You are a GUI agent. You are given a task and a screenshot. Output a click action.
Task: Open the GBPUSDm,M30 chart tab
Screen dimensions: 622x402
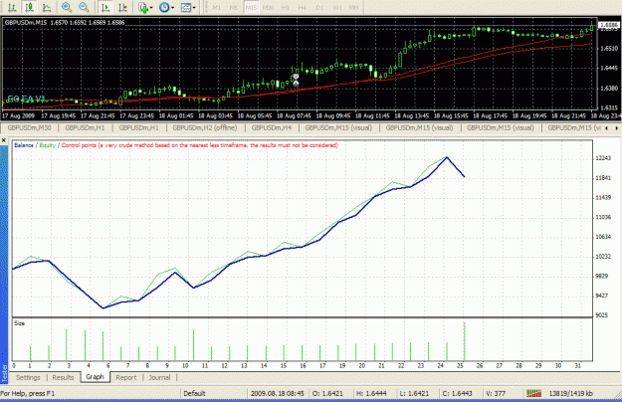(x=29, y=127)
